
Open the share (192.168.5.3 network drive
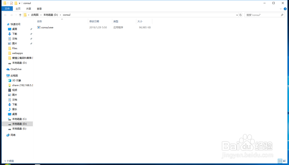[x=22, y=85]
